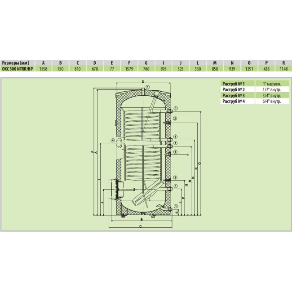Click the side flange on lower left
This screenshot has width=292, height=292.
[115, 189]
